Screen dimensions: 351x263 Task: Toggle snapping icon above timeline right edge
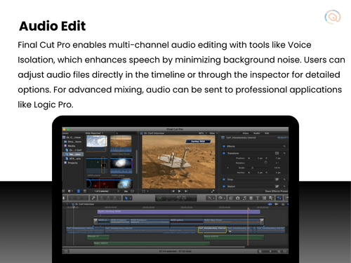[x=288, y=204]
